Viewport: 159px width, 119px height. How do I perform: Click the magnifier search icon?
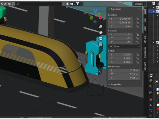coord(18,4)
